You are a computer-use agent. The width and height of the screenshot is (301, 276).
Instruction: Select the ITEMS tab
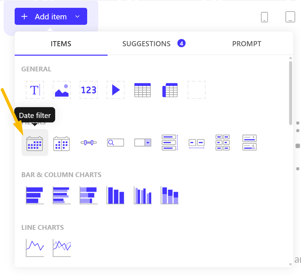coord(61,44)
